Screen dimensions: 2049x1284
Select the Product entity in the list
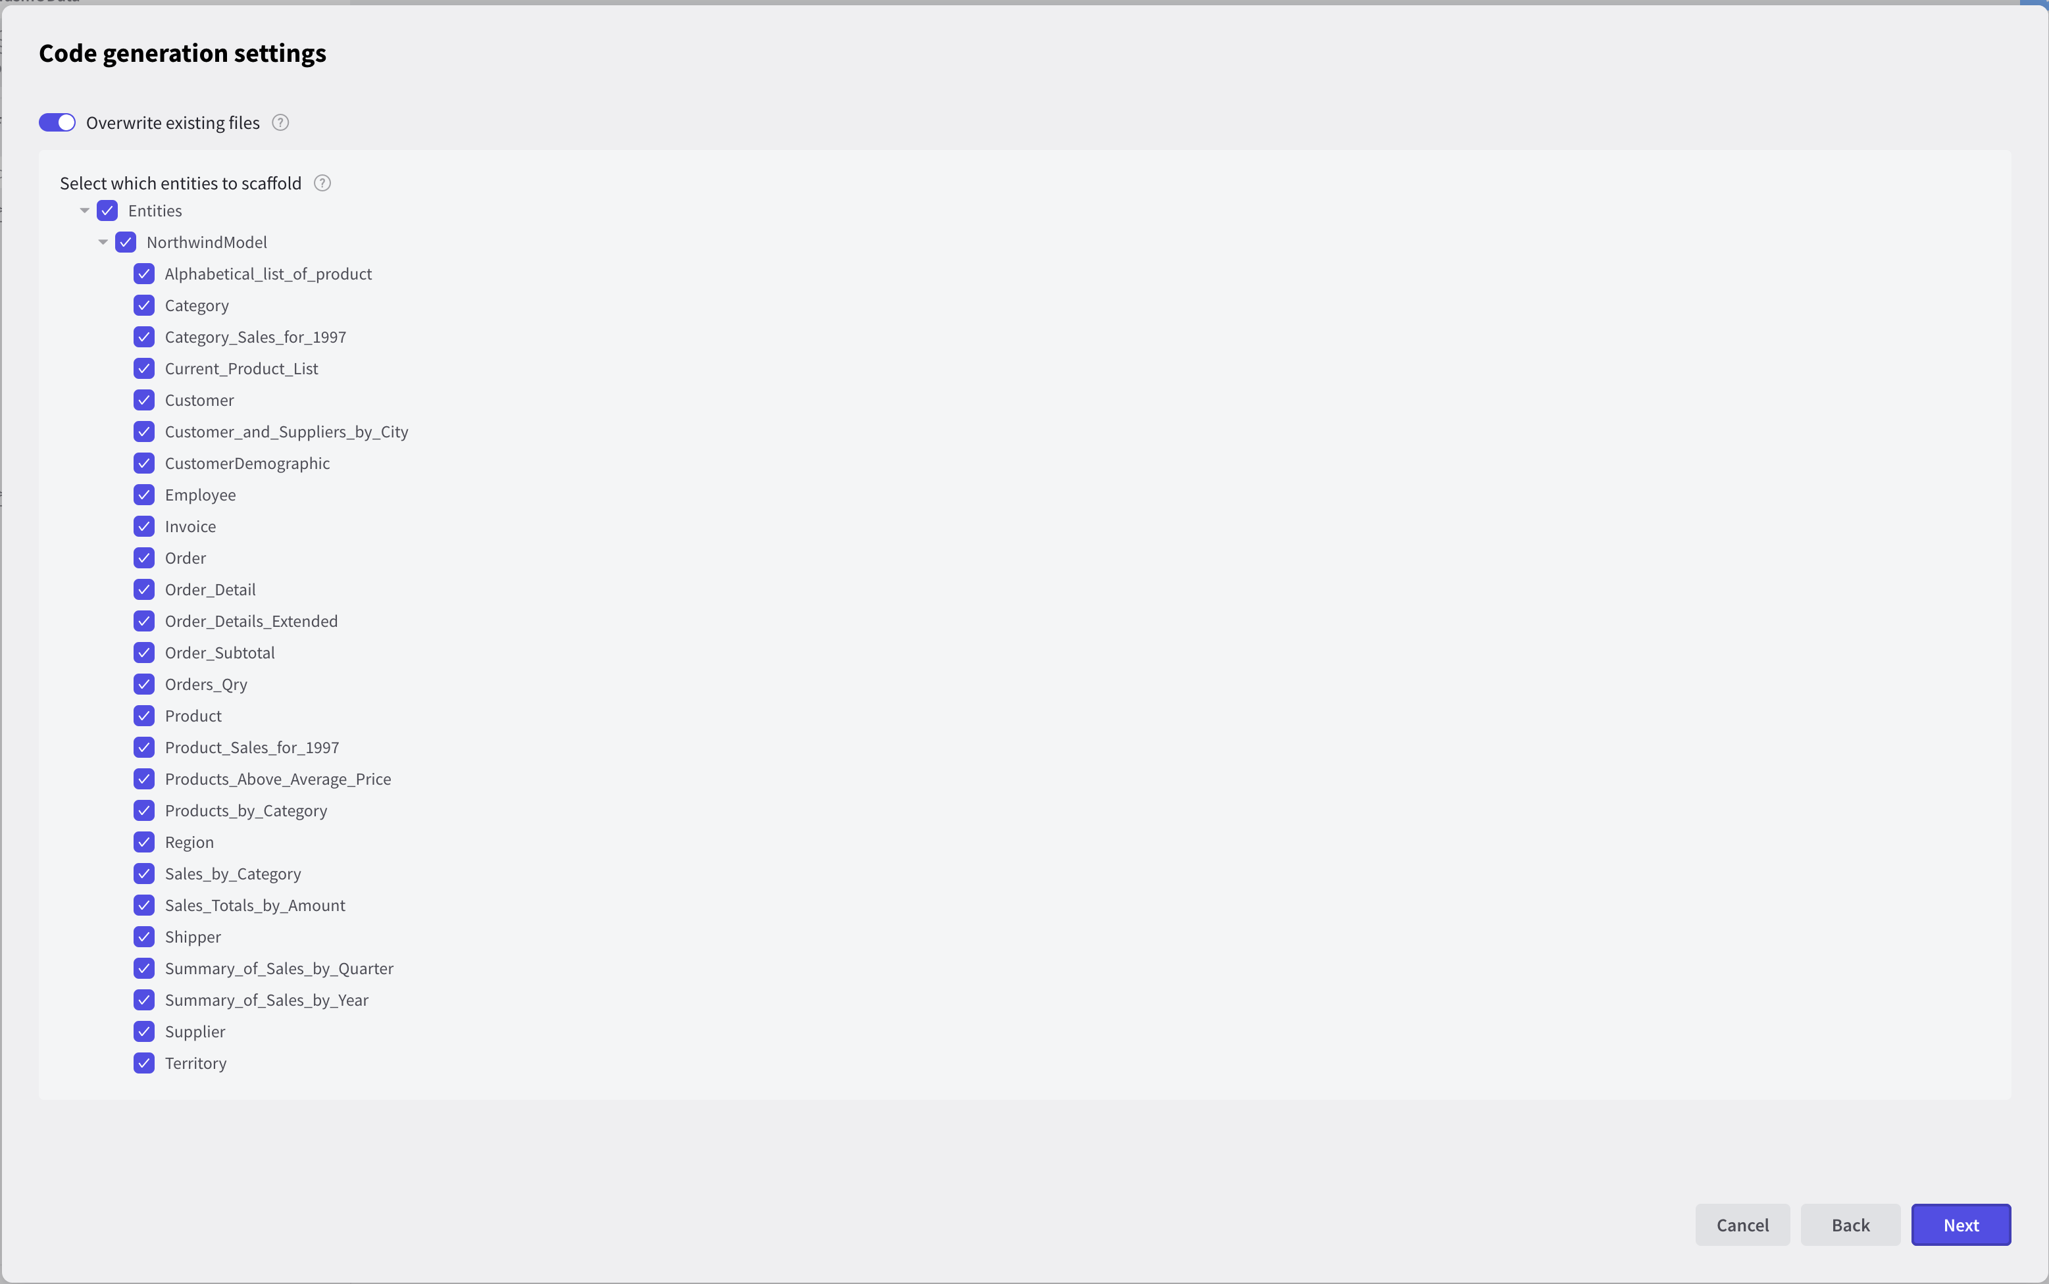pos(192,714)
